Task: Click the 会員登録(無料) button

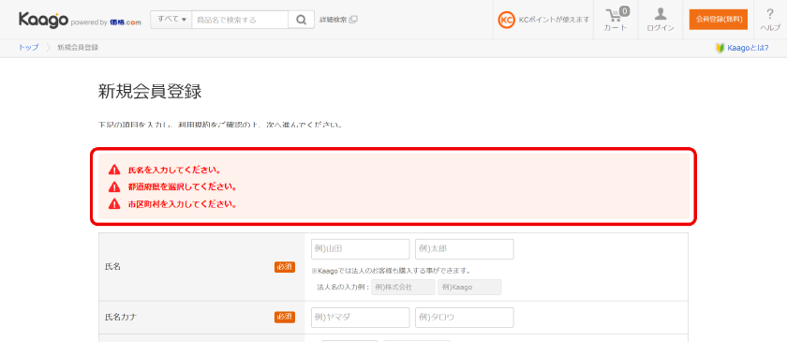Action: (719, 20)
